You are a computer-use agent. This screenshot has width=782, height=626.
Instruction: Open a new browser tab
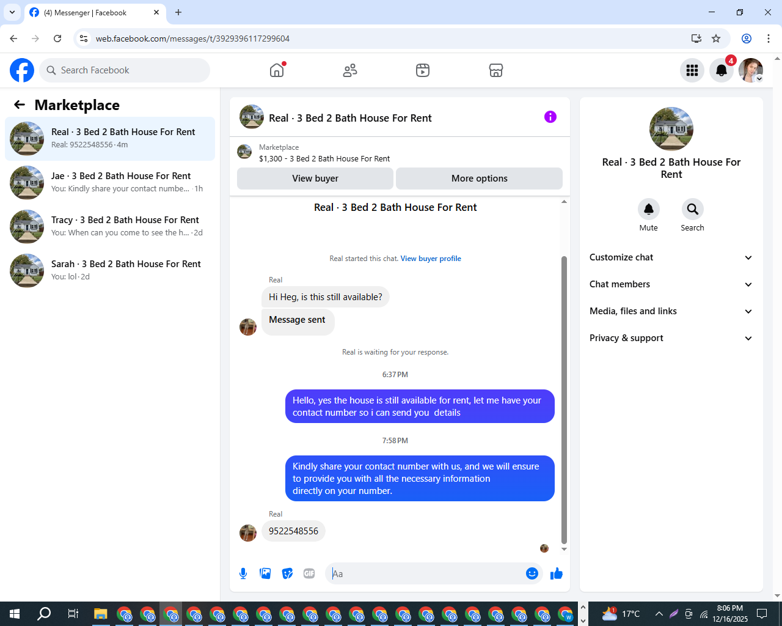(x=178, y=12)
